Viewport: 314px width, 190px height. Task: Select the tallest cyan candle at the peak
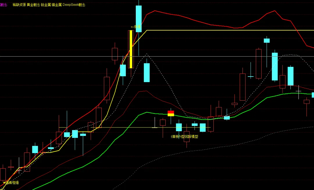pyautogui.click(x=139, y=19)
